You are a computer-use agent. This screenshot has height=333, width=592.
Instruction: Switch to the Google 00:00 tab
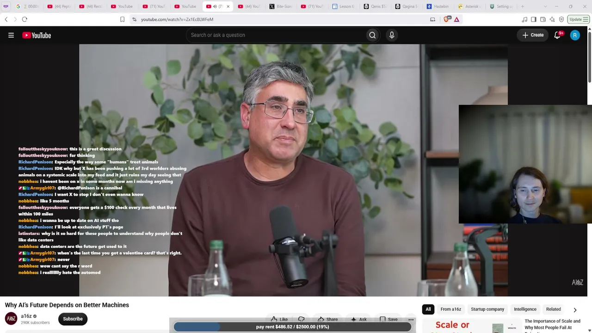[x=29, y=6]
